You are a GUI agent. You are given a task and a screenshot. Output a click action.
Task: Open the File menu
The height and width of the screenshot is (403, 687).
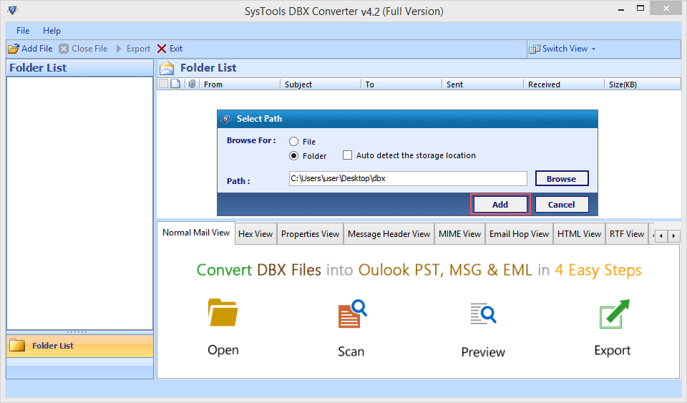23,31
